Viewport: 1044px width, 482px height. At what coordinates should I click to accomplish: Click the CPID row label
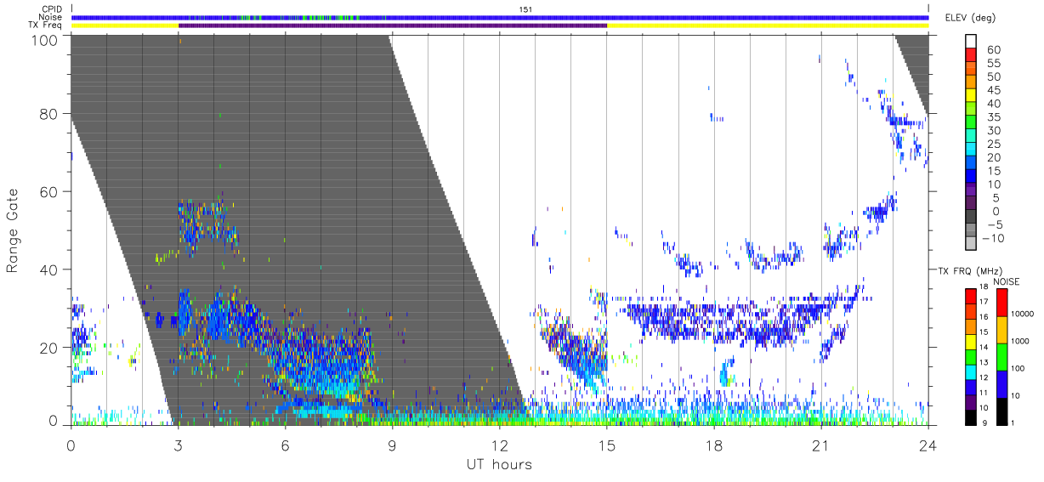pos(50,9)
